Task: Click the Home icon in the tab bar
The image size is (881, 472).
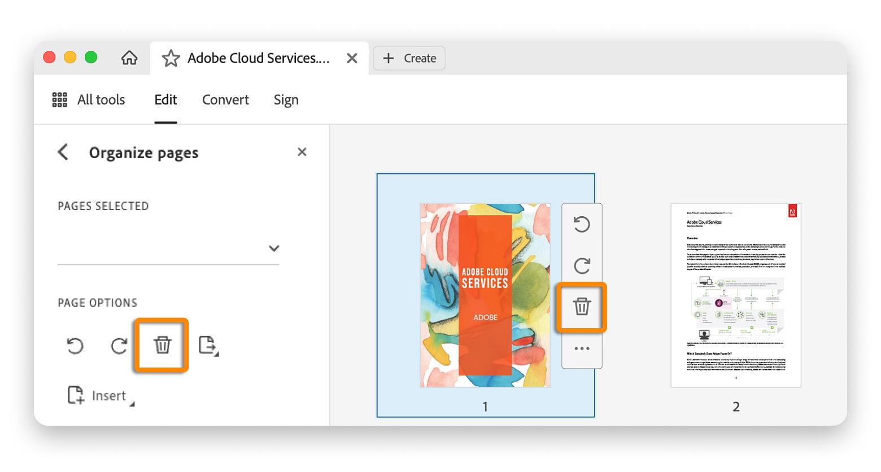Action: point(129,58)
